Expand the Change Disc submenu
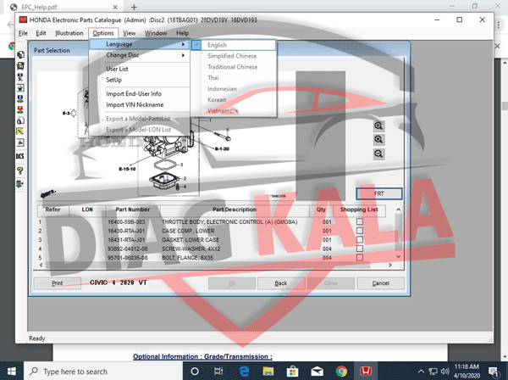 pyautogui.click(x=140, y=55)
